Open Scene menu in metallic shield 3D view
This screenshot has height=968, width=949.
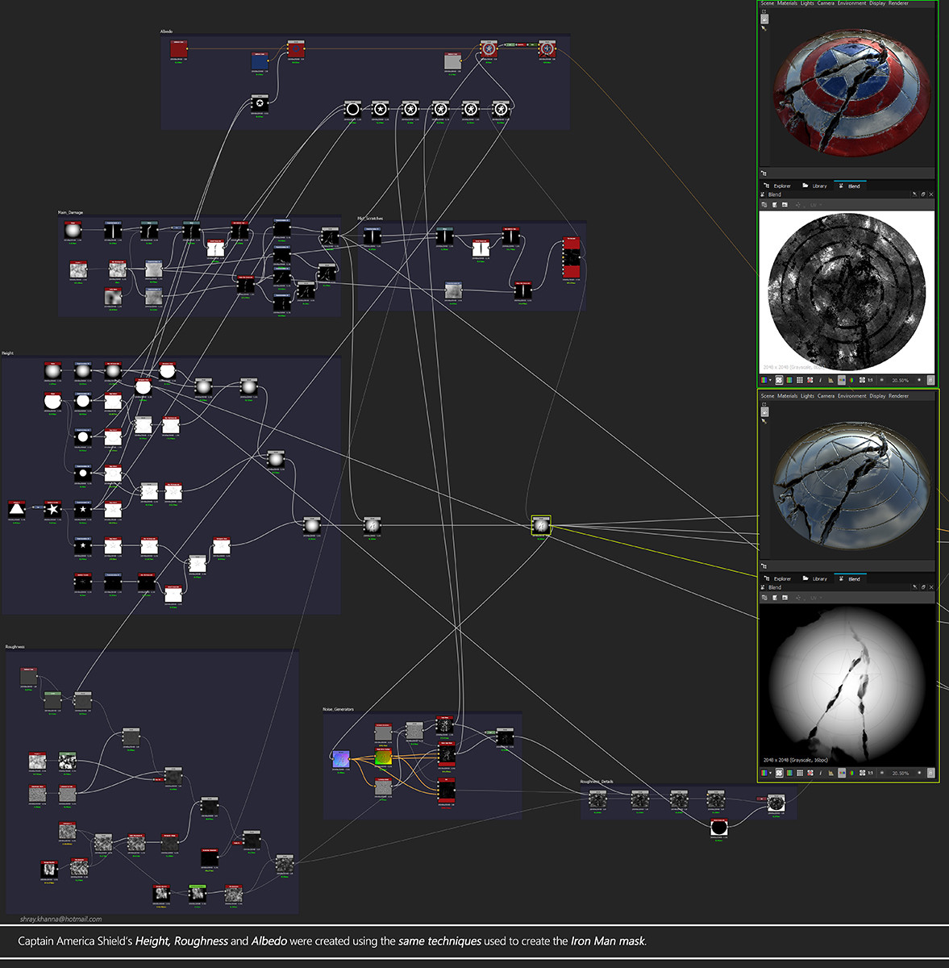tap(768, 396)
